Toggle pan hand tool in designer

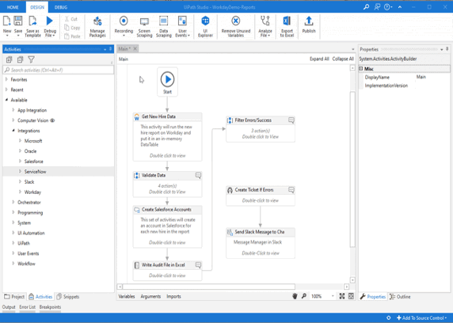pos(295,296)
